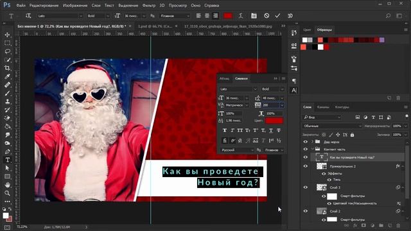Pick the purple swatch in Образцы
Screen dimensions: 411x231
[x=382, y=40]
